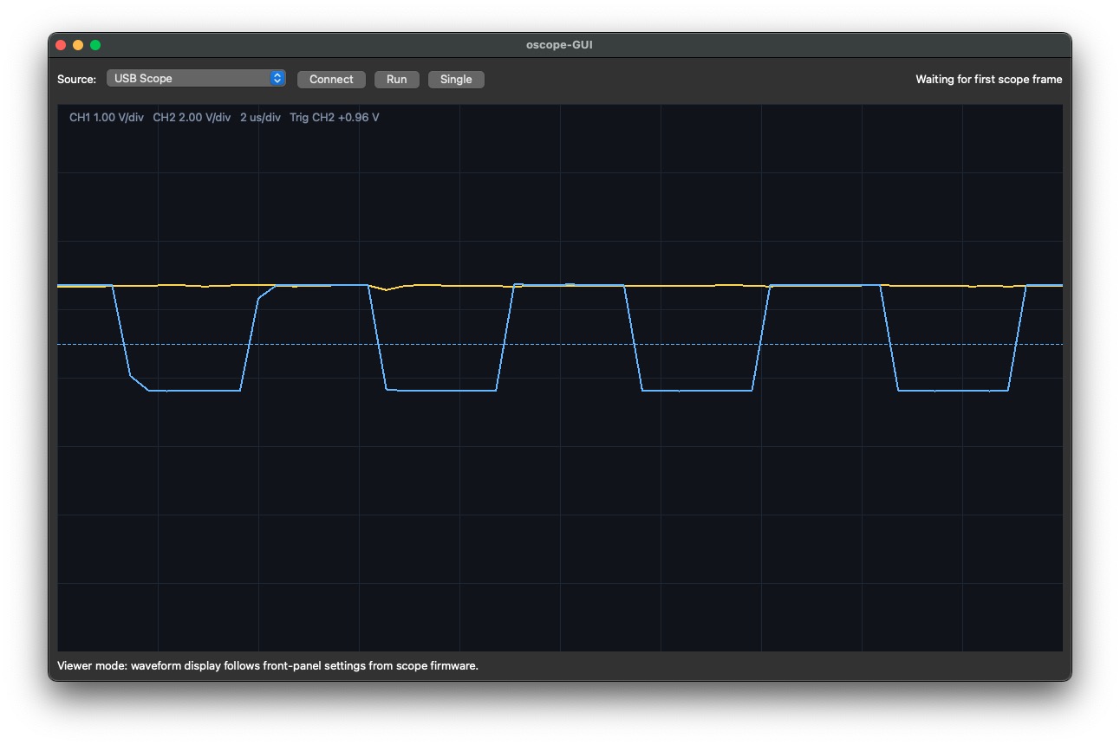Click the blue chevron arrows on Source selector
The image size is (1120, 745).
tap(277, 79)
